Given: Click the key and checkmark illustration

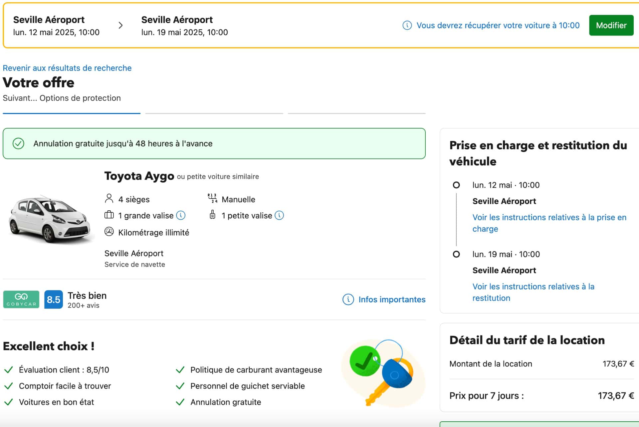Looking at the screenshot, I should click(383, 373).
